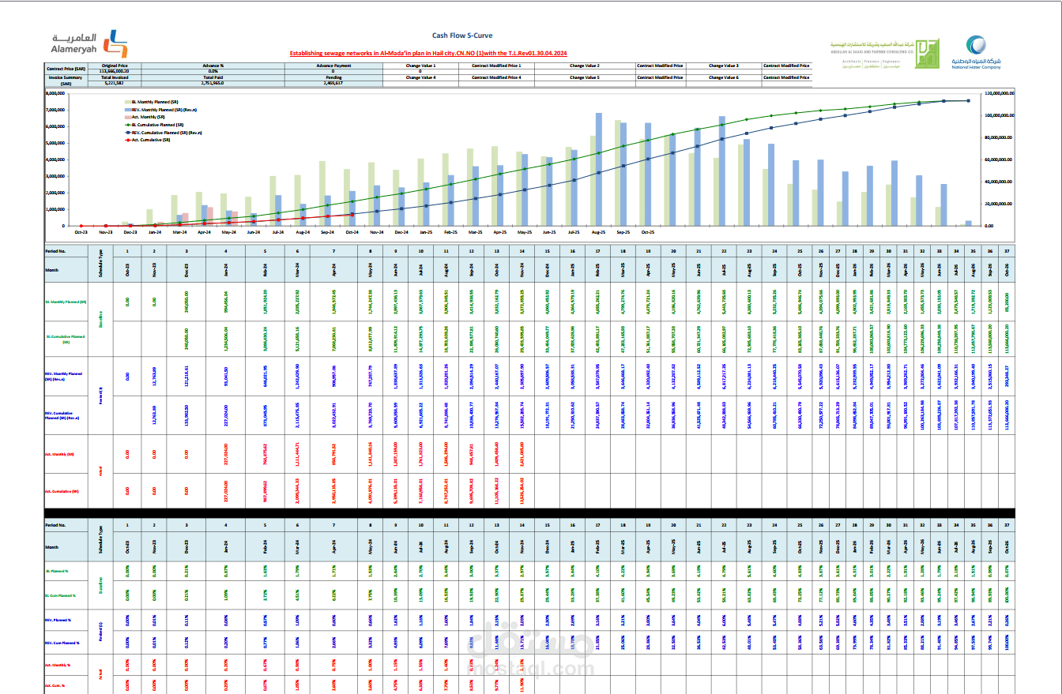This screenshot has width=1062, height=694.
Task: Select the 8,000,000 left axis label
Action: tap(55, 93)
